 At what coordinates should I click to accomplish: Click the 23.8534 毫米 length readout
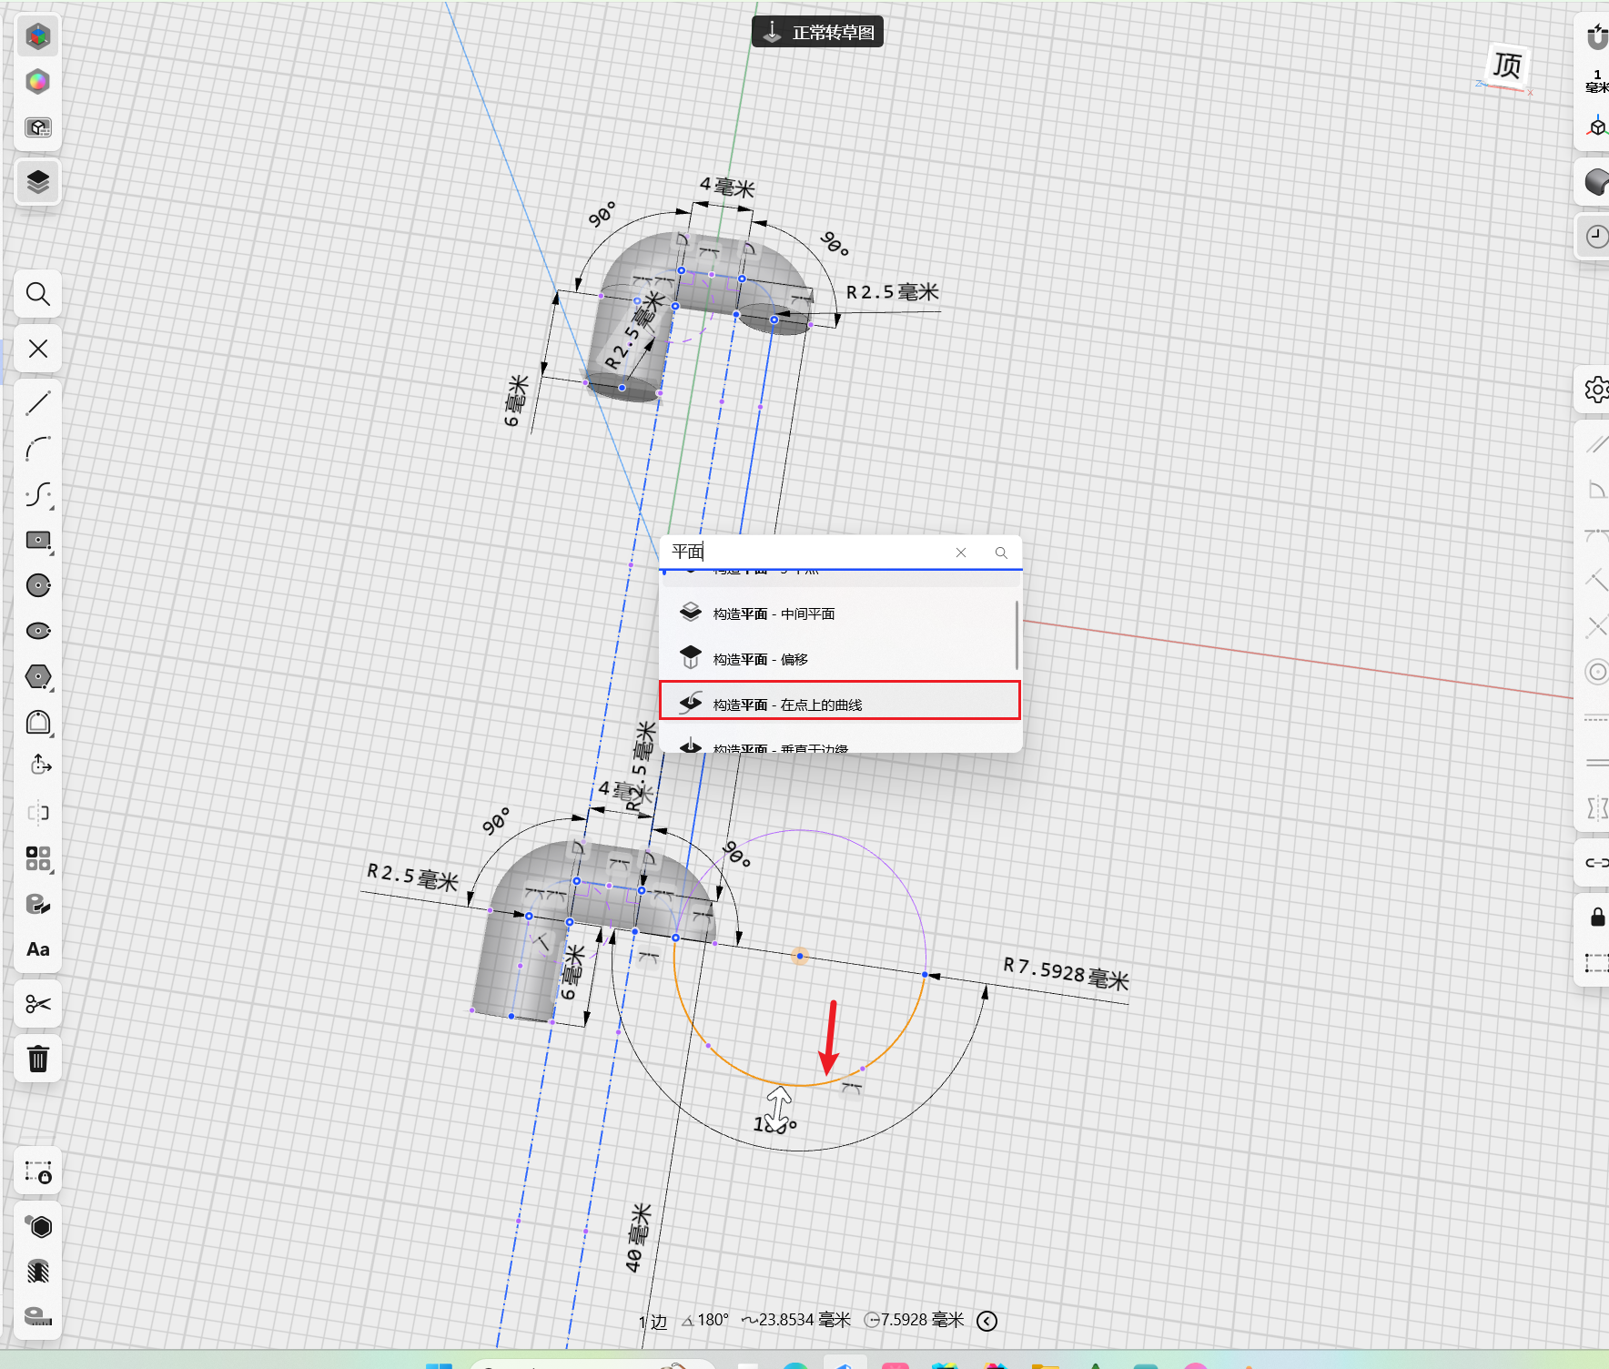797,1320
